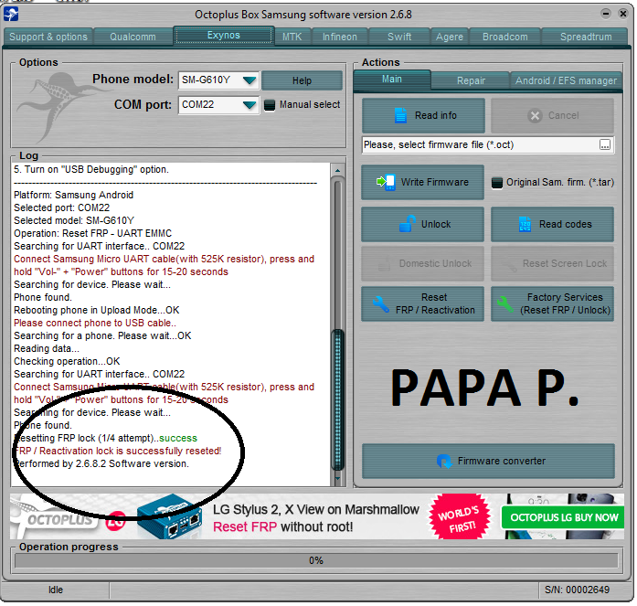
Task: Click the Read codes button
Action: click(553, 224)
